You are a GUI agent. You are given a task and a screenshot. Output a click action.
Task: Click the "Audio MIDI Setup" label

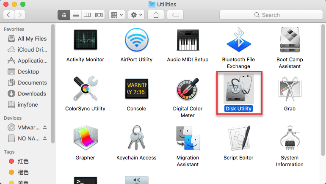point(188,60)
